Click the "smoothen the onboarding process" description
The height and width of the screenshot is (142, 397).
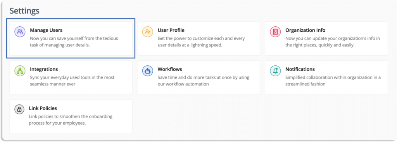pos(71,120)
